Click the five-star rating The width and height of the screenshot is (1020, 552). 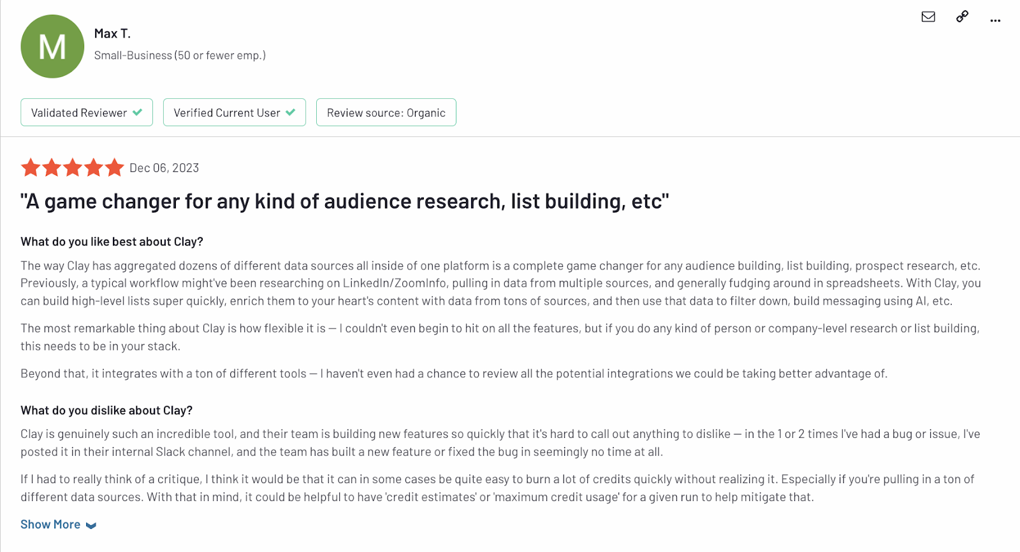pyautogui.click(x=72, y=168)
